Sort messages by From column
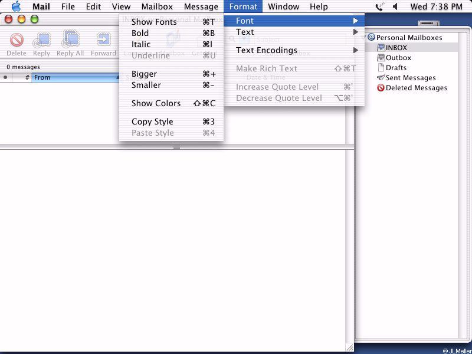472x354 pixels. tap(77, 77)
